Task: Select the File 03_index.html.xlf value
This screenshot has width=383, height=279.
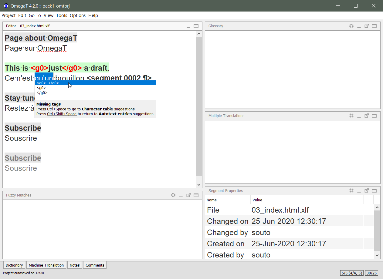Action: 280,210
